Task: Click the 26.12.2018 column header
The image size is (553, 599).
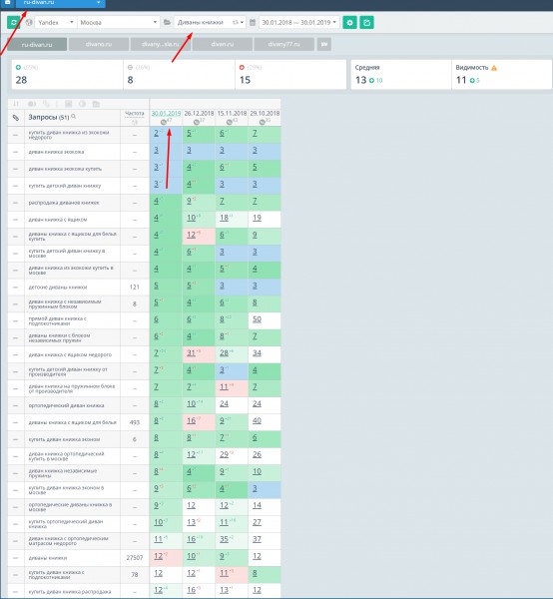Action: [199, 114]
